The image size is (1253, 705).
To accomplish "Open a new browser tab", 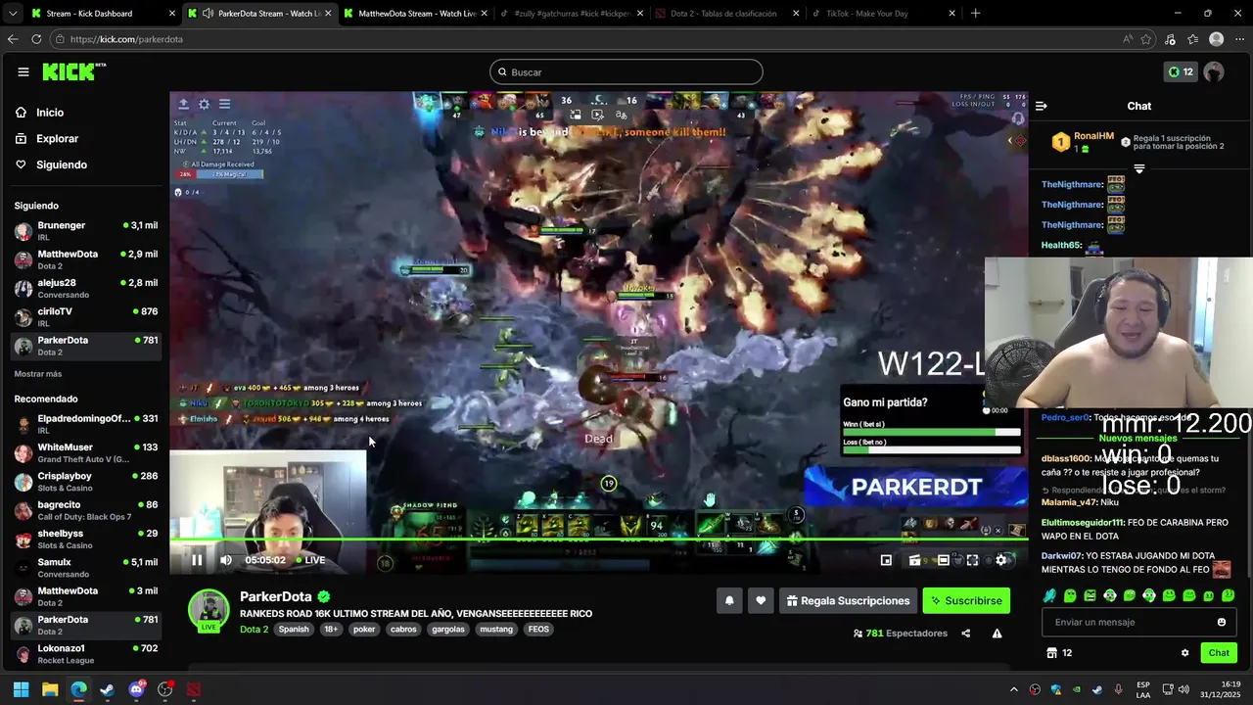I will [975, 14].
